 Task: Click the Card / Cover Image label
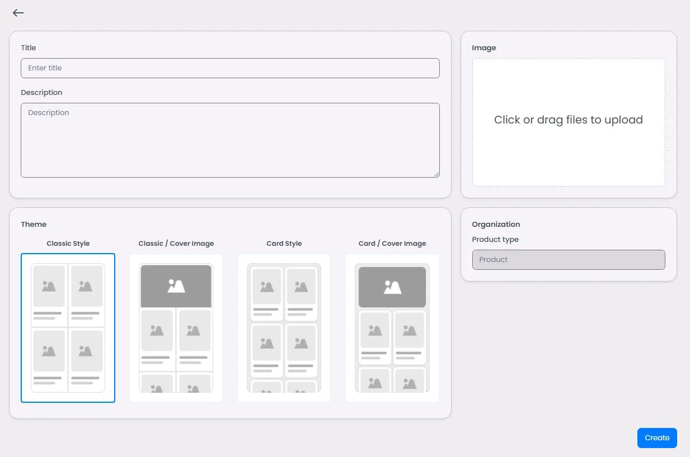click(x=392, y=244)
